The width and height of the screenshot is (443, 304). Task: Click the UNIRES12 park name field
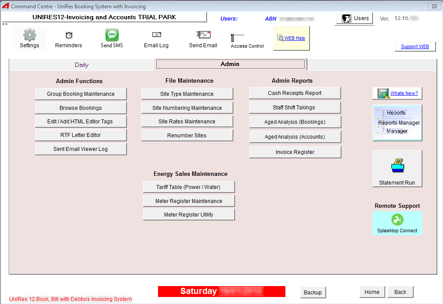105,17
